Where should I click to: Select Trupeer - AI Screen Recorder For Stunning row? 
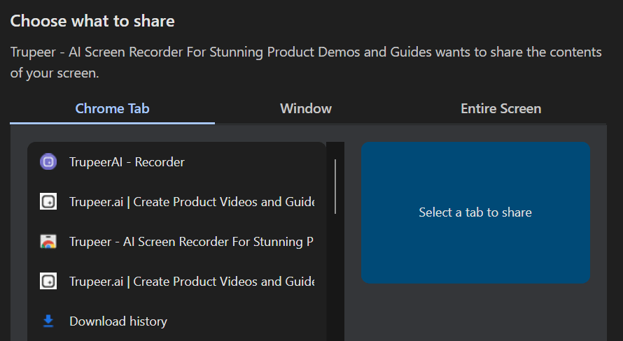[177, 242]
